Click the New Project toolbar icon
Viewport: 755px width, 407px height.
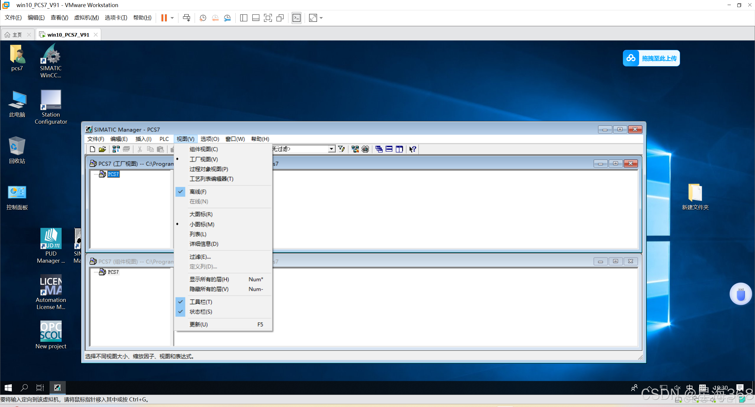[92, 149]
